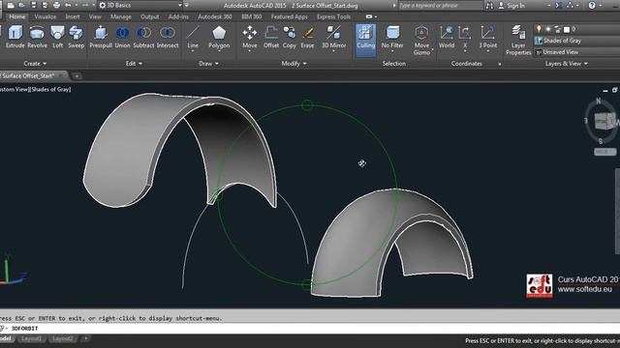Open the Express Tools ribbon tab
Screen dimensions: 620x348
[333, 16]
